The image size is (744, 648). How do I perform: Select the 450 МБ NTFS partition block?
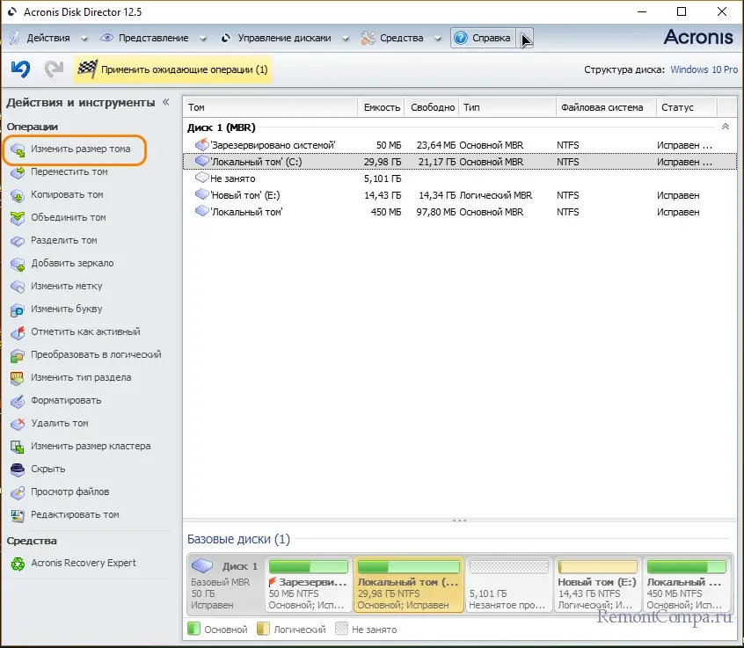[x=686, y=585]
